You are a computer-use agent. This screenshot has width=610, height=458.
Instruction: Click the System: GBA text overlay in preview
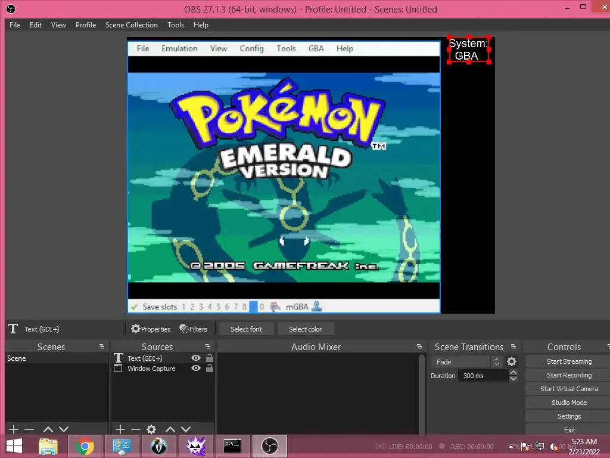click(x=468, y=49)
